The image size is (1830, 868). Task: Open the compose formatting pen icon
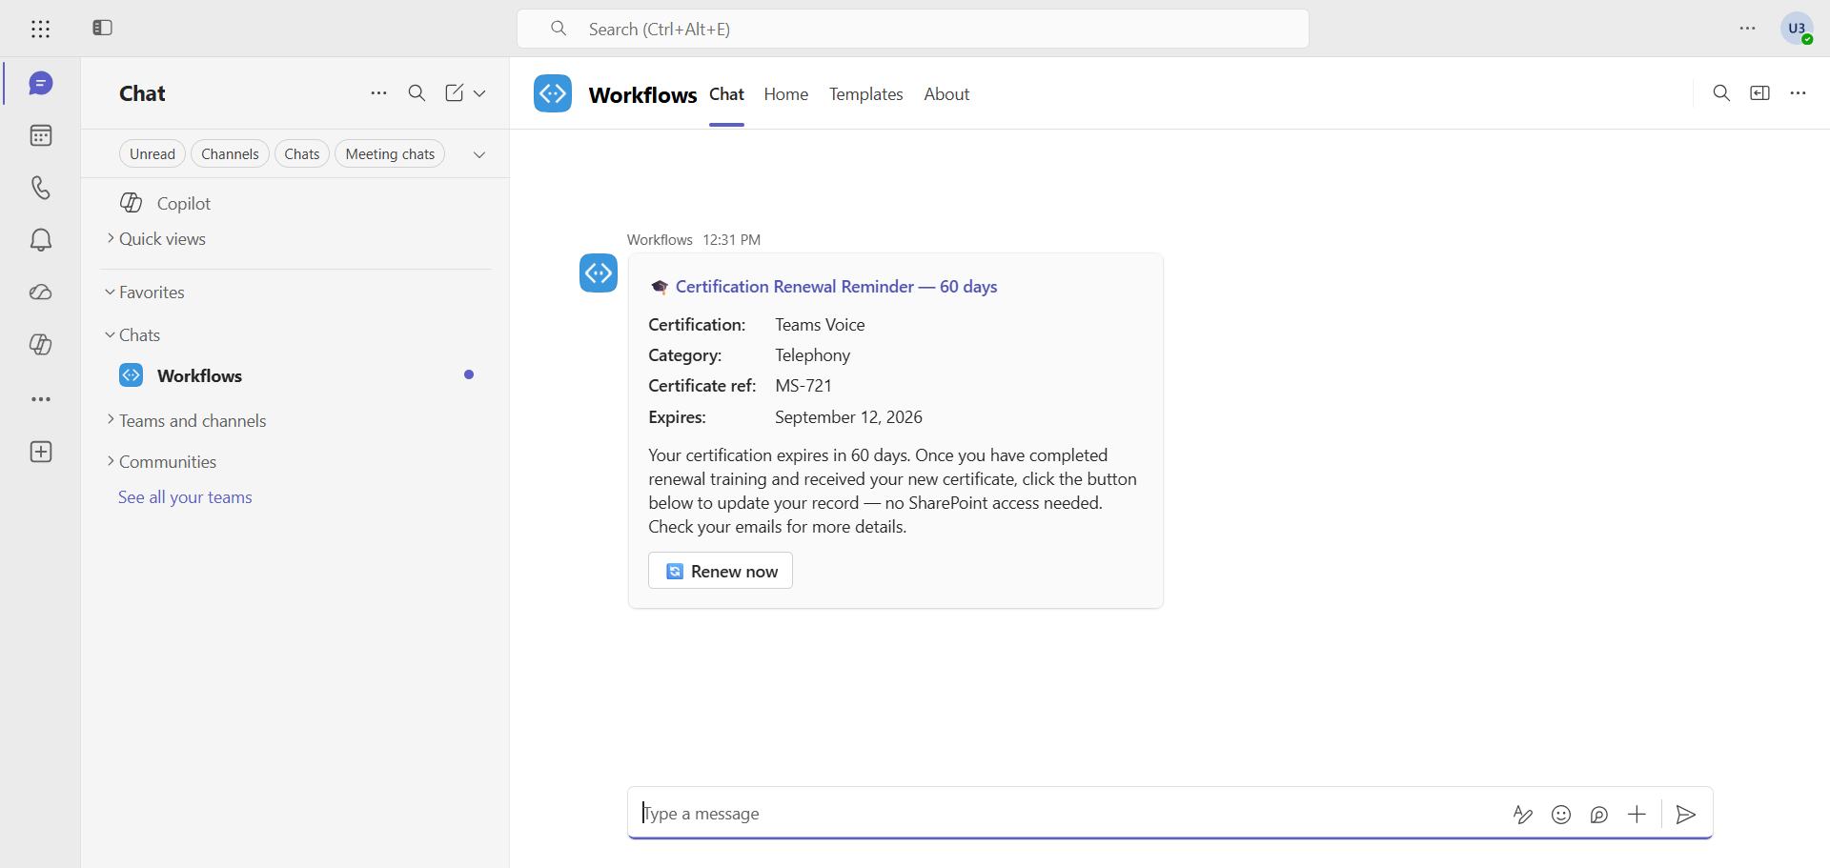[1522, 815]
